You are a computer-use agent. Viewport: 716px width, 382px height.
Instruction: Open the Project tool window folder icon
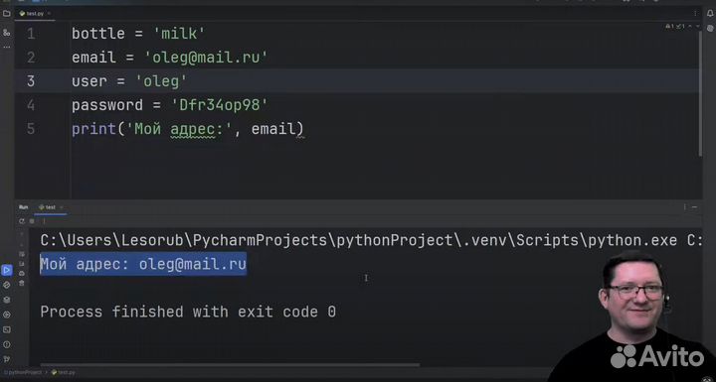(x=6, y=14)
